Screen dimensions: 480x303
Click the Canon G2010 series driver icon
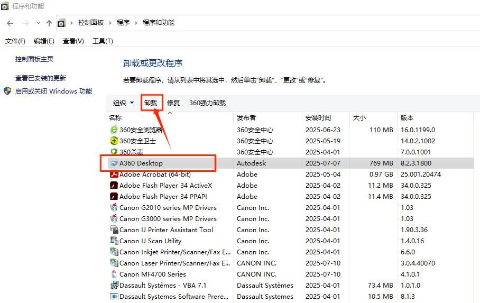click(x=114, y=207)
